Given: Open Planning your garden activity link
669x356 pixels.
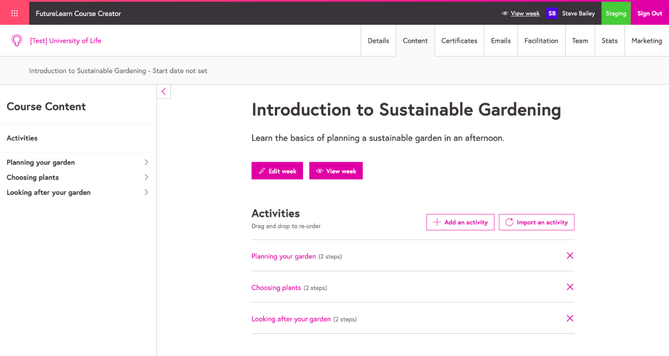Looking at the screenshot, I should [x=284, y=256].
